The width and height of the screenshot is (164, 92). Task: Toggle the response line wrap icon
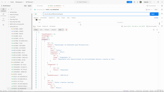[66, 30]
